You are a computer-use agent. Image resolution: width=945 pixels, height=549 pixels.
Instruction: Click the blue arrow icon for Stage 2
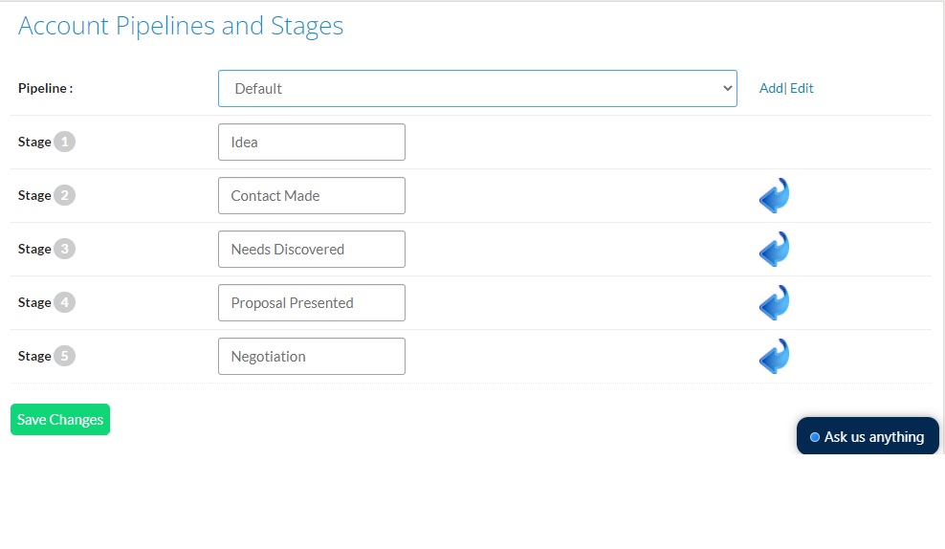775,196
